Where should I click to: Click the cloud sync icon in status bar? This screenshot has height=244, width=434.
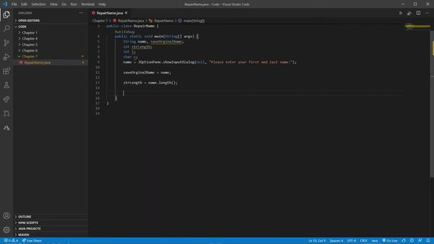[403, 241]
